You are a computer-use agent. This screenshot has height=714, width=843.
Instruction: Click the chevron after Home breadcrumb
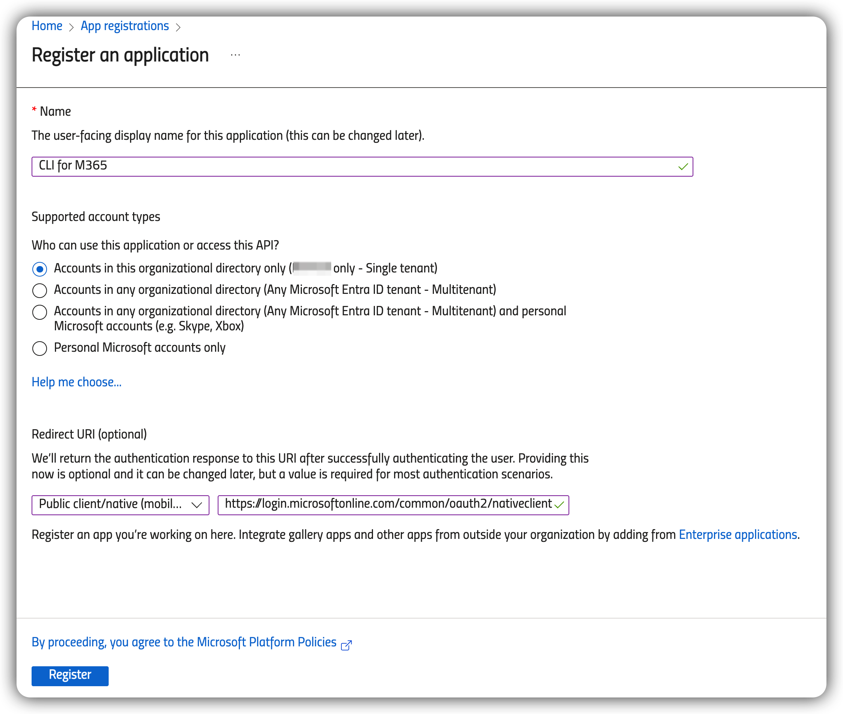[71, 27]
